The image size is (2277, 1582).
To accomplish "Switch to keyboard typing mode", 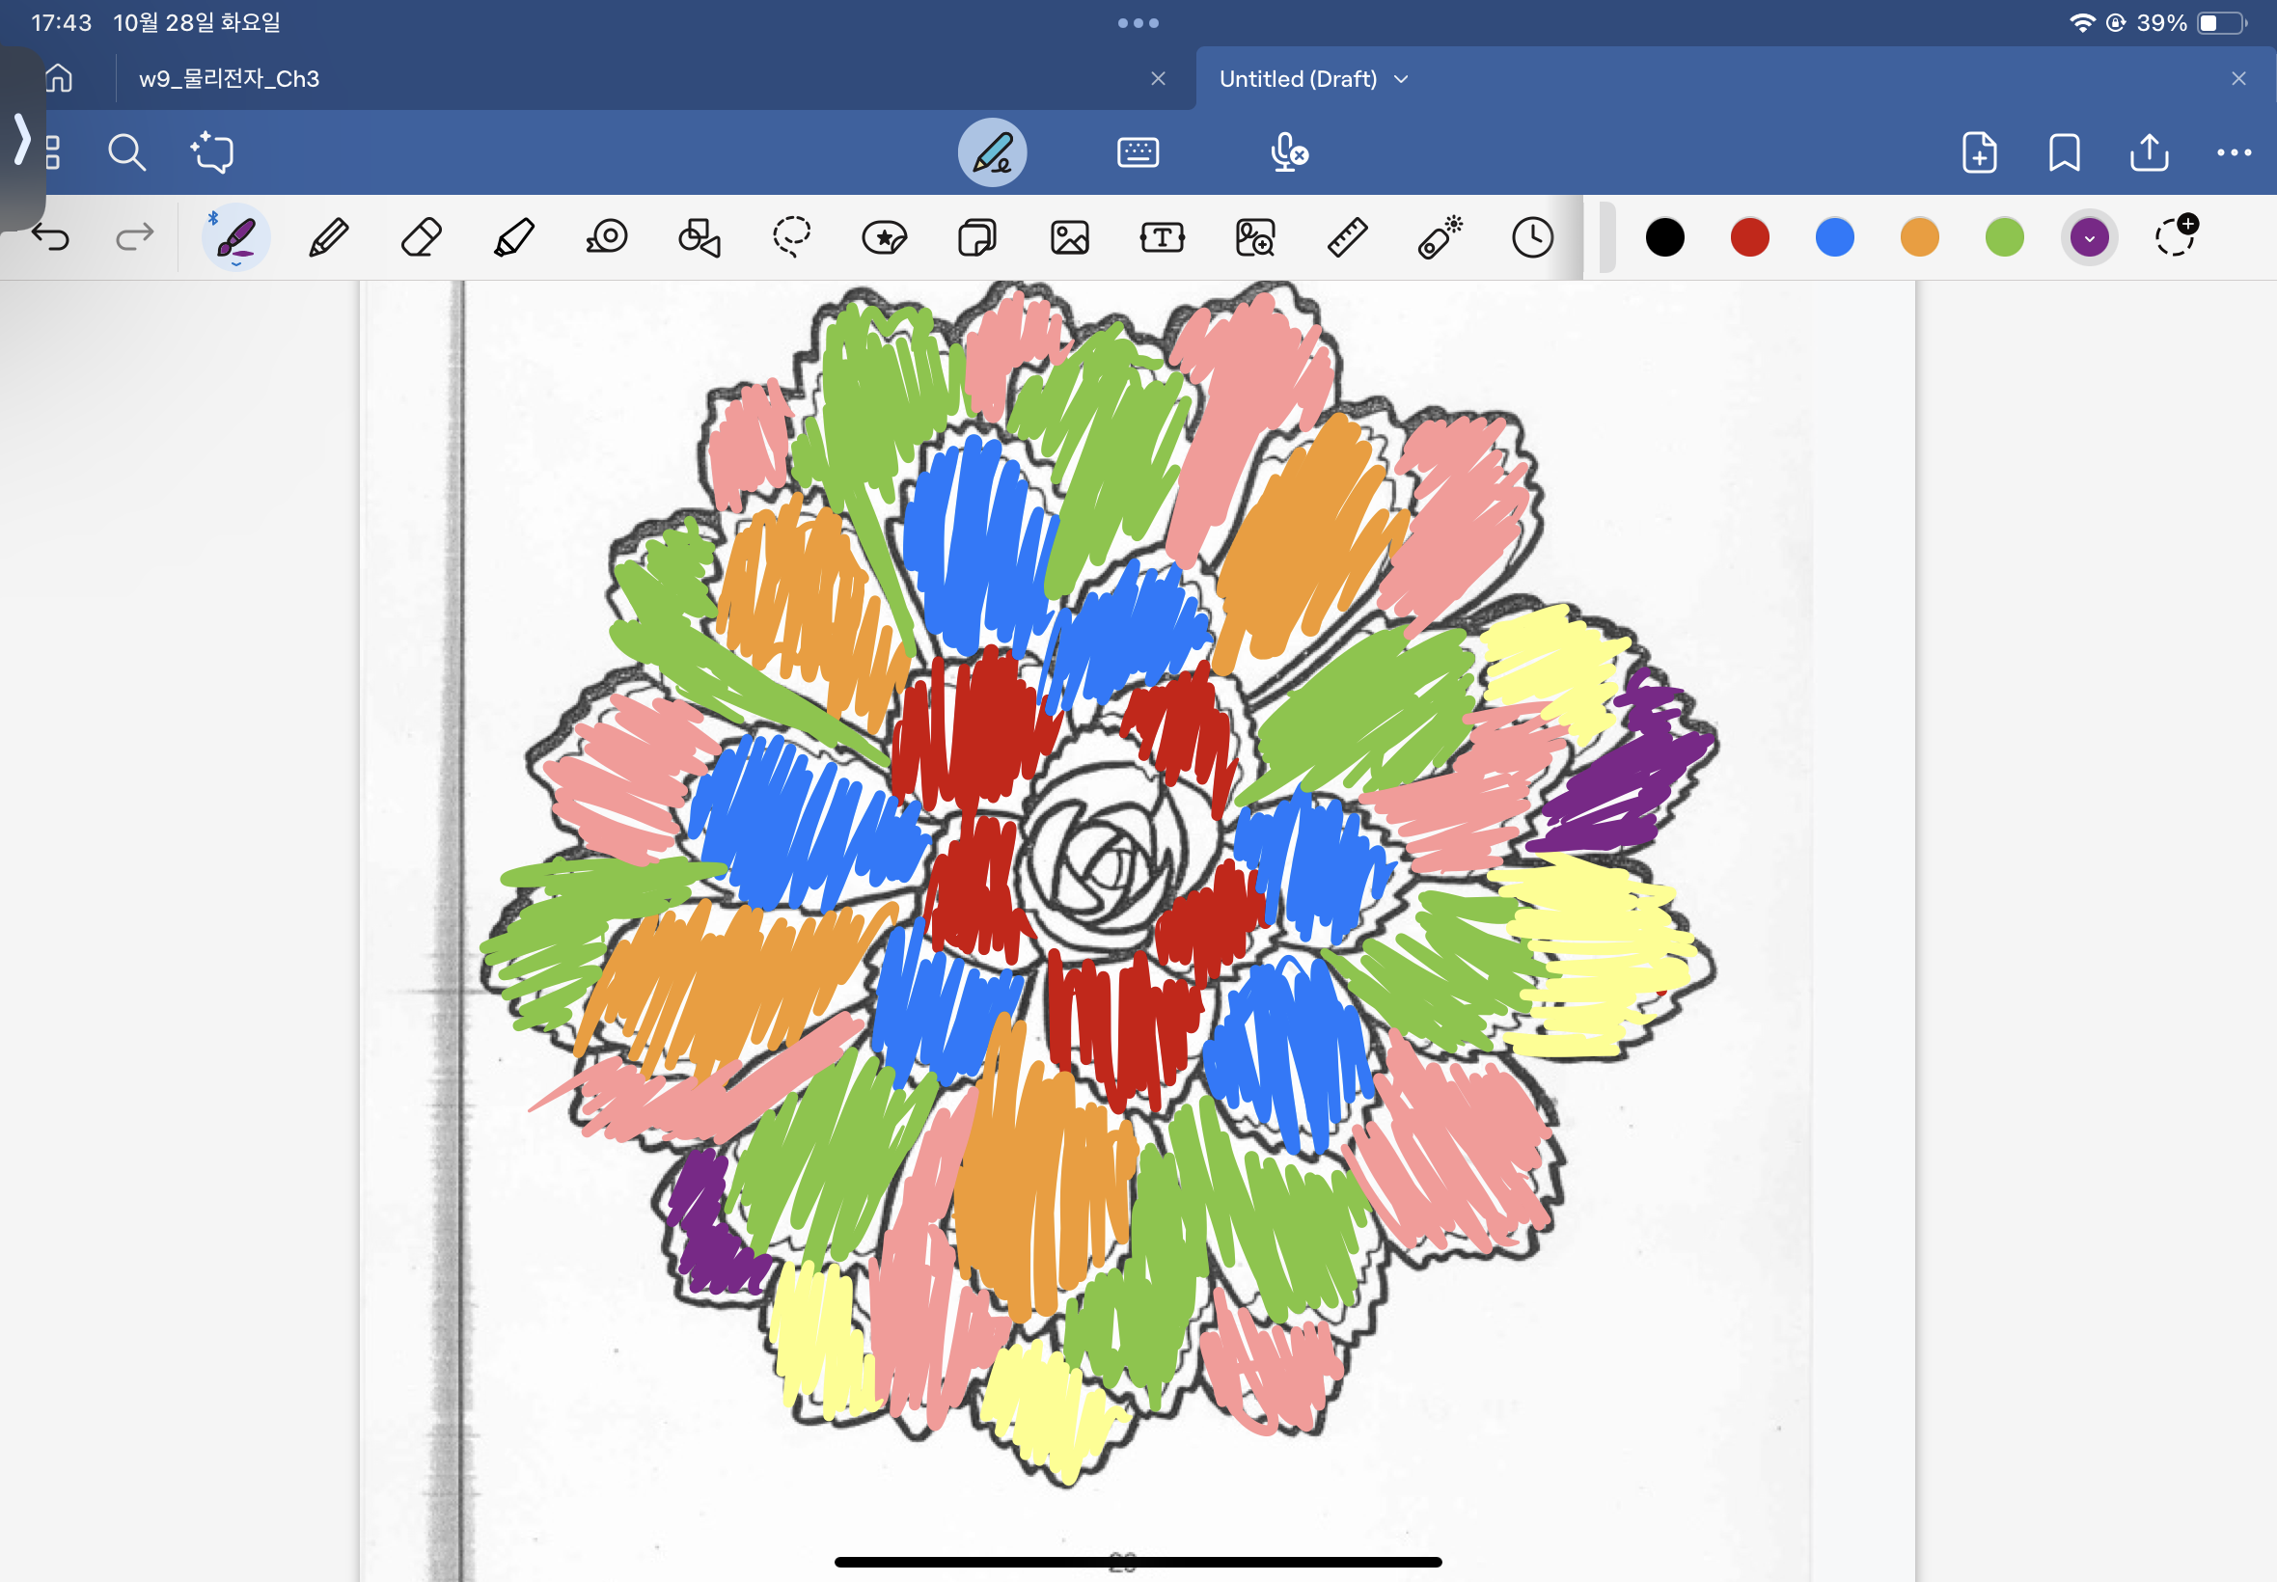I will [1137, 152].
